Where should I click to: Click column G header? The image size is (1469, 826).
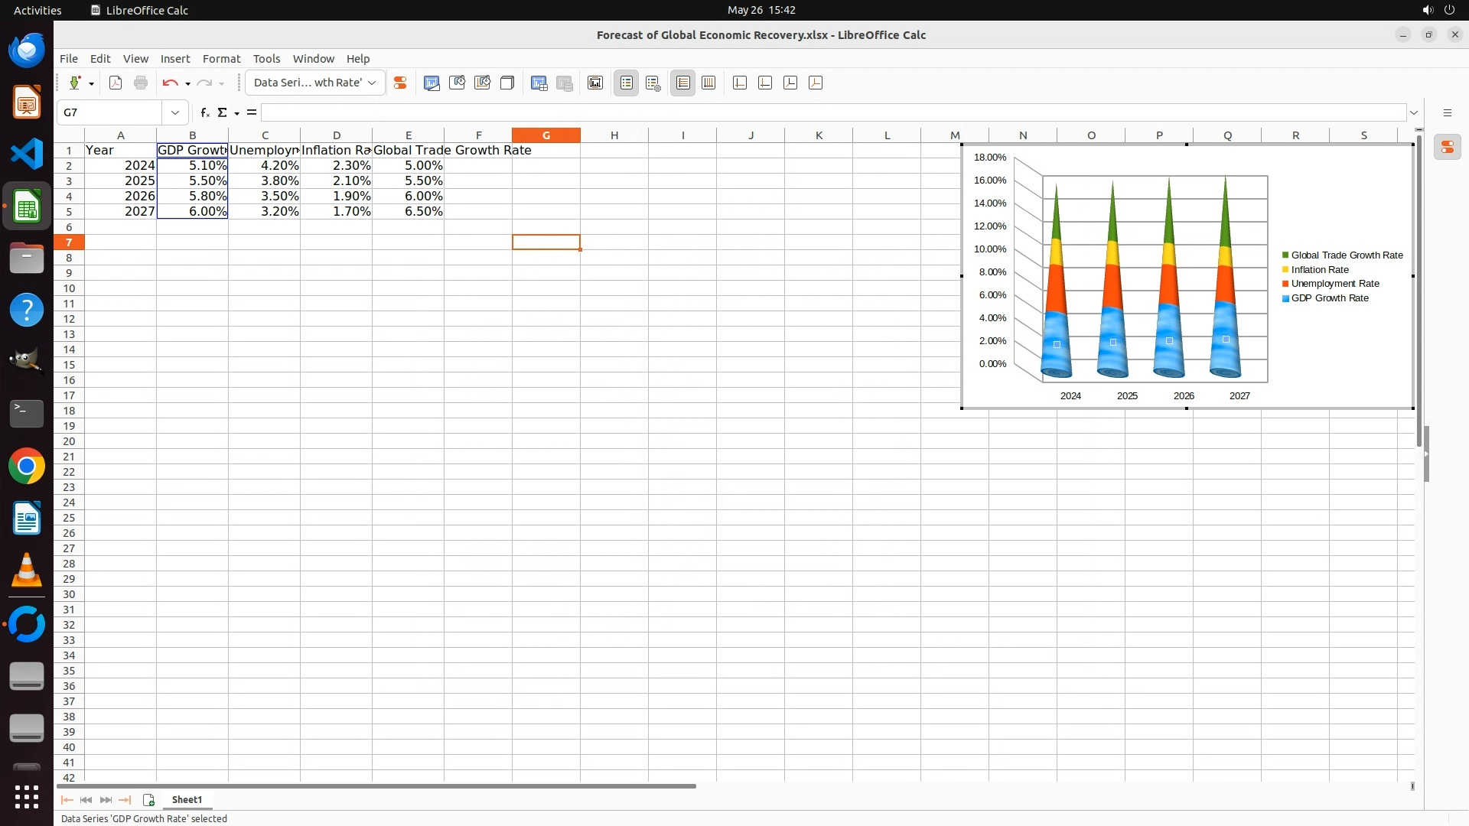546,135
